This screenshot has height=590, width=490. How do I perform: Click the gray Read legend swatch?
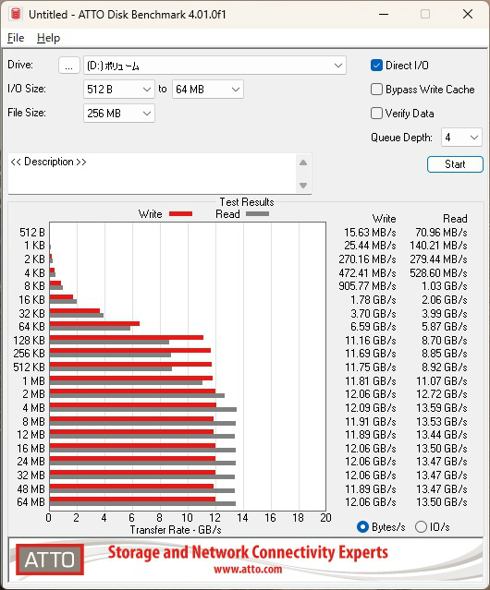[x=257, y=213]
